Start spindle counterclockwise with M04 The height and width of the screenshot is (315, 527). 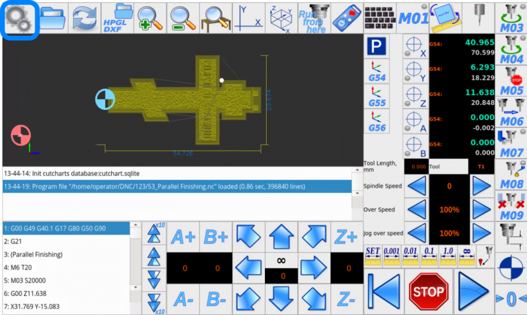[511, 49]
